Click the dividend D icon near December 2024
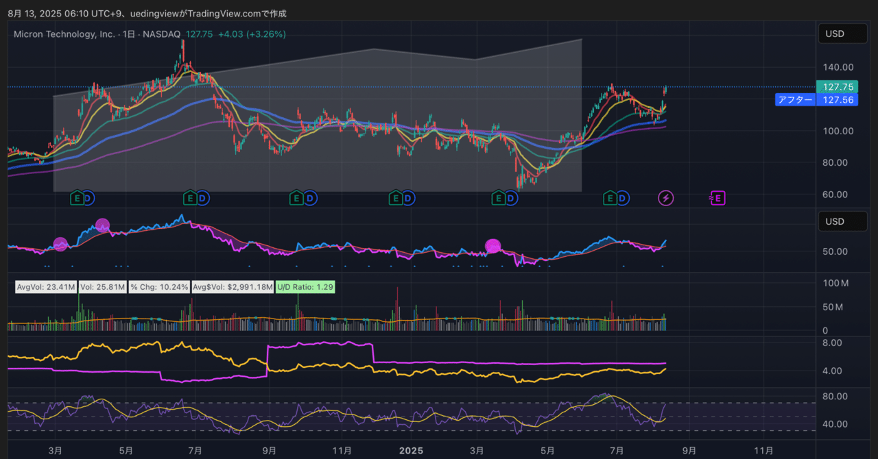Screen dimensions: 878x459 click(x=407, y=199)
